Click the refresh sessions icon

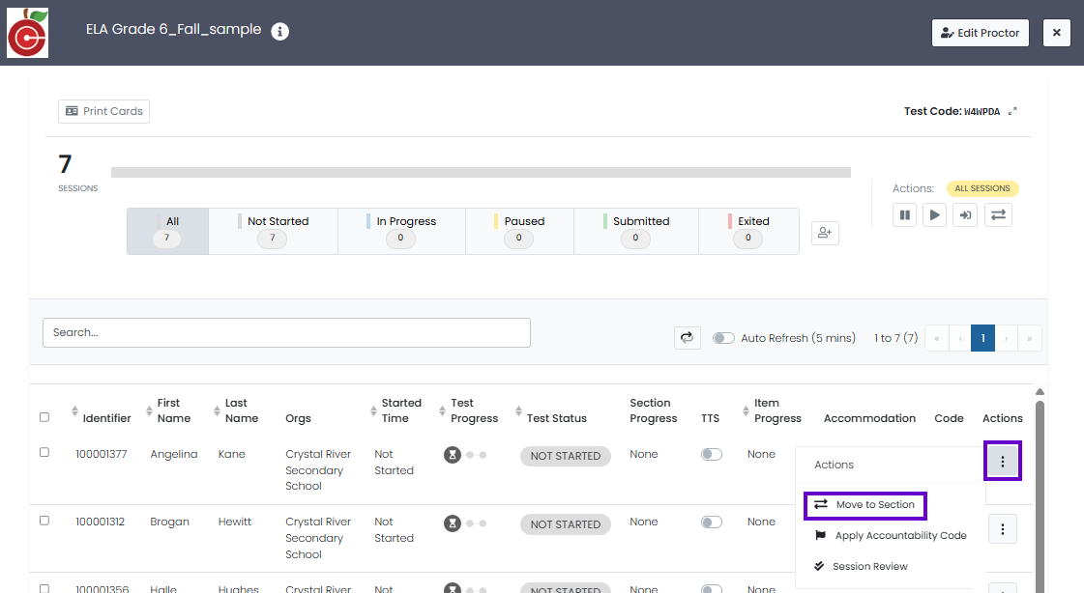click(x=688, y=338)
